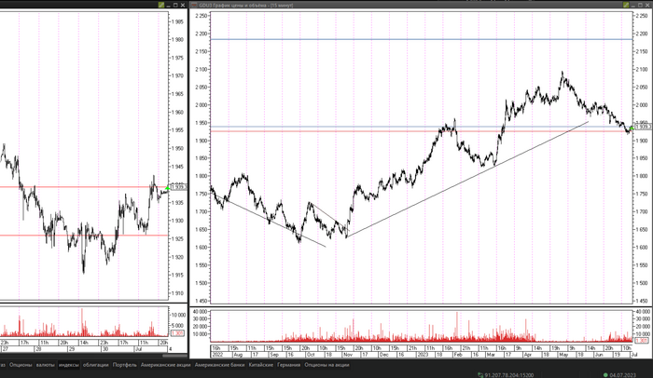
Task: Maximize the GDU3 chart window
Action: pyautogui.click(x=640, y=5)
